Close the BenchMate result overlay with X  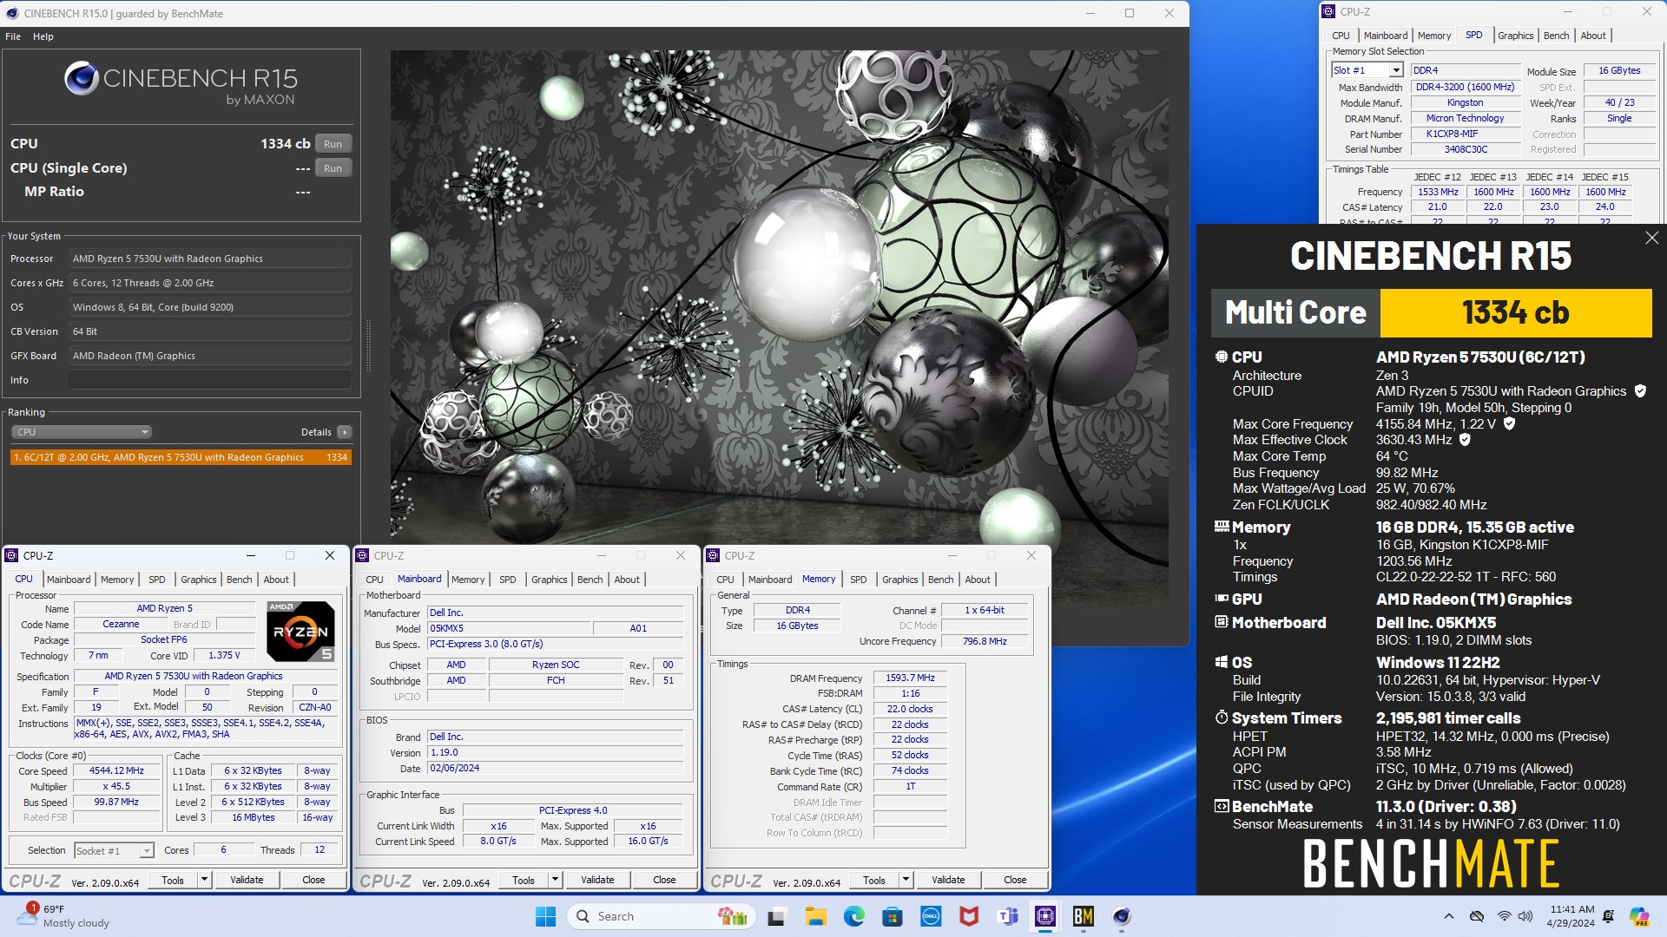[x=1651, y=238]
